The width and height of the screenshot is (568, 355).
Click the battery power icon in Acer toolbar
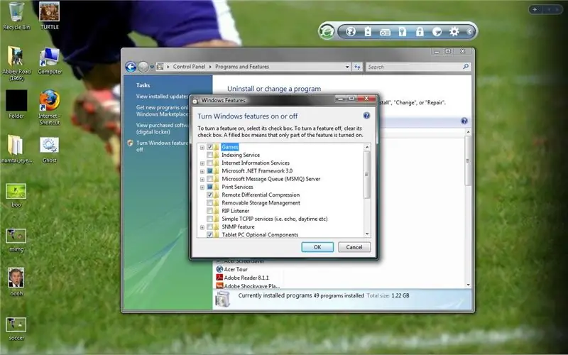(x=368, y=31)
